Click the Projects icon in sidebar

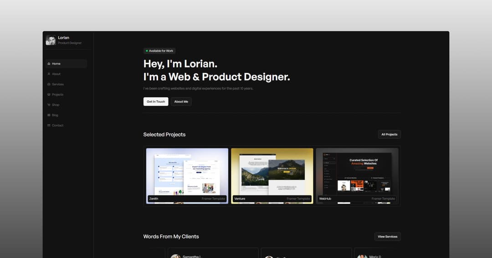coord(49,94)
